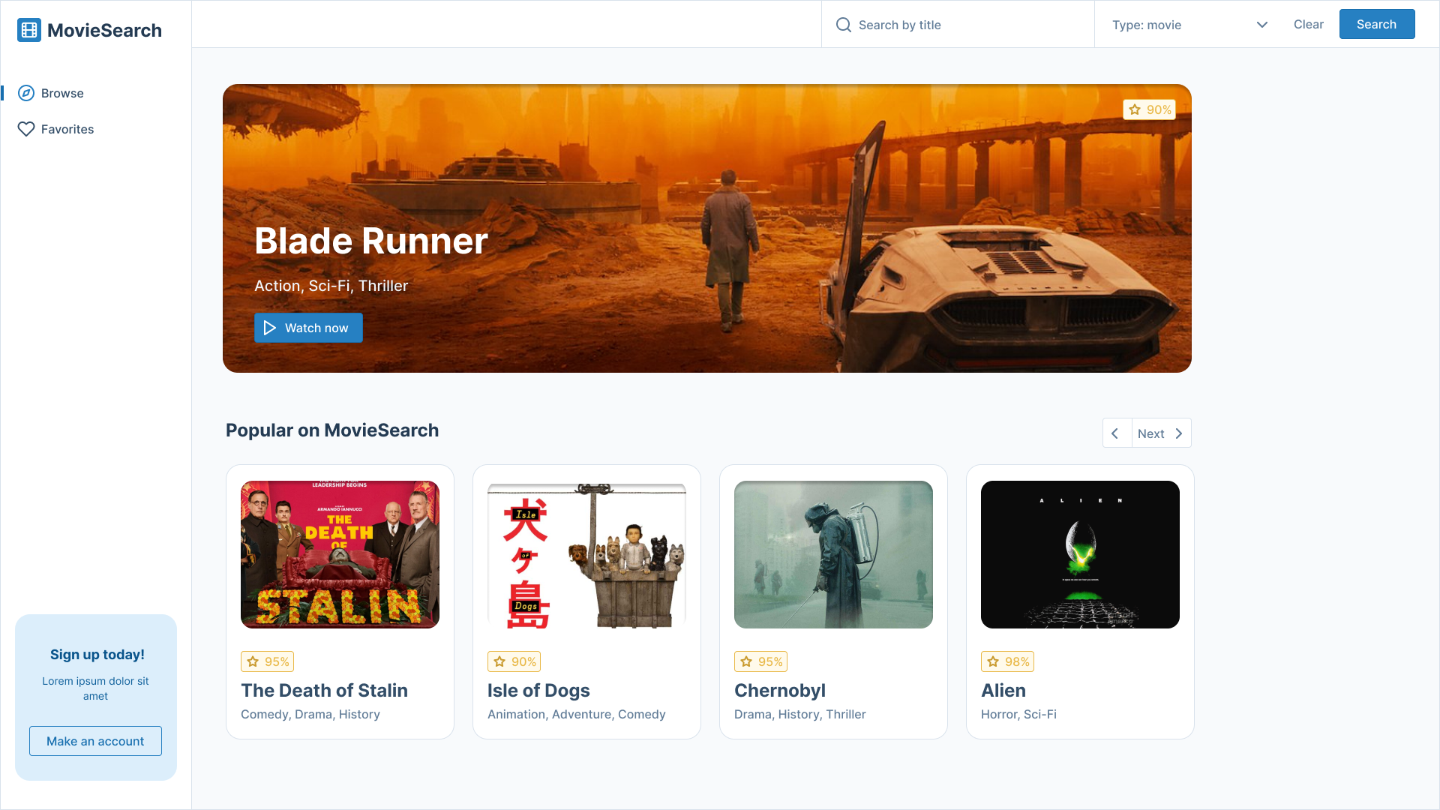Viewport: 1440px width, 810px height.
Task: Click the MovieSearch film logo icon
Action: [x=29, y=30]
